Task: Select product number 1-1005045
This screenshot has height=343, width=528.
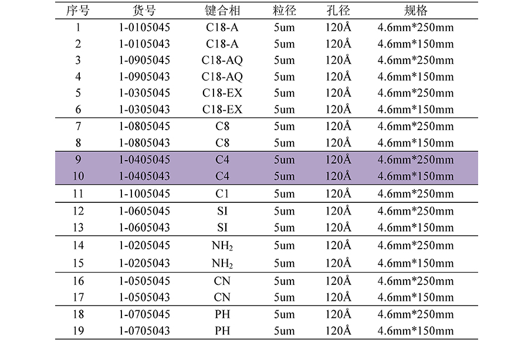Action: tap(144, 194)
